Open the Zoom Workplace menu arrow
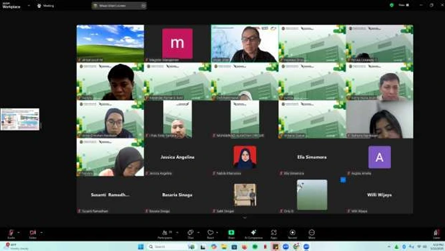Image resolution: width=445 pixels, height=251 pixels. point(29,5)
